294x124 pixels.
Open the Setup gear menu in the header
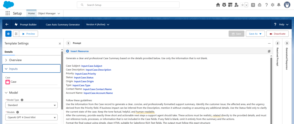click(272, 5)
